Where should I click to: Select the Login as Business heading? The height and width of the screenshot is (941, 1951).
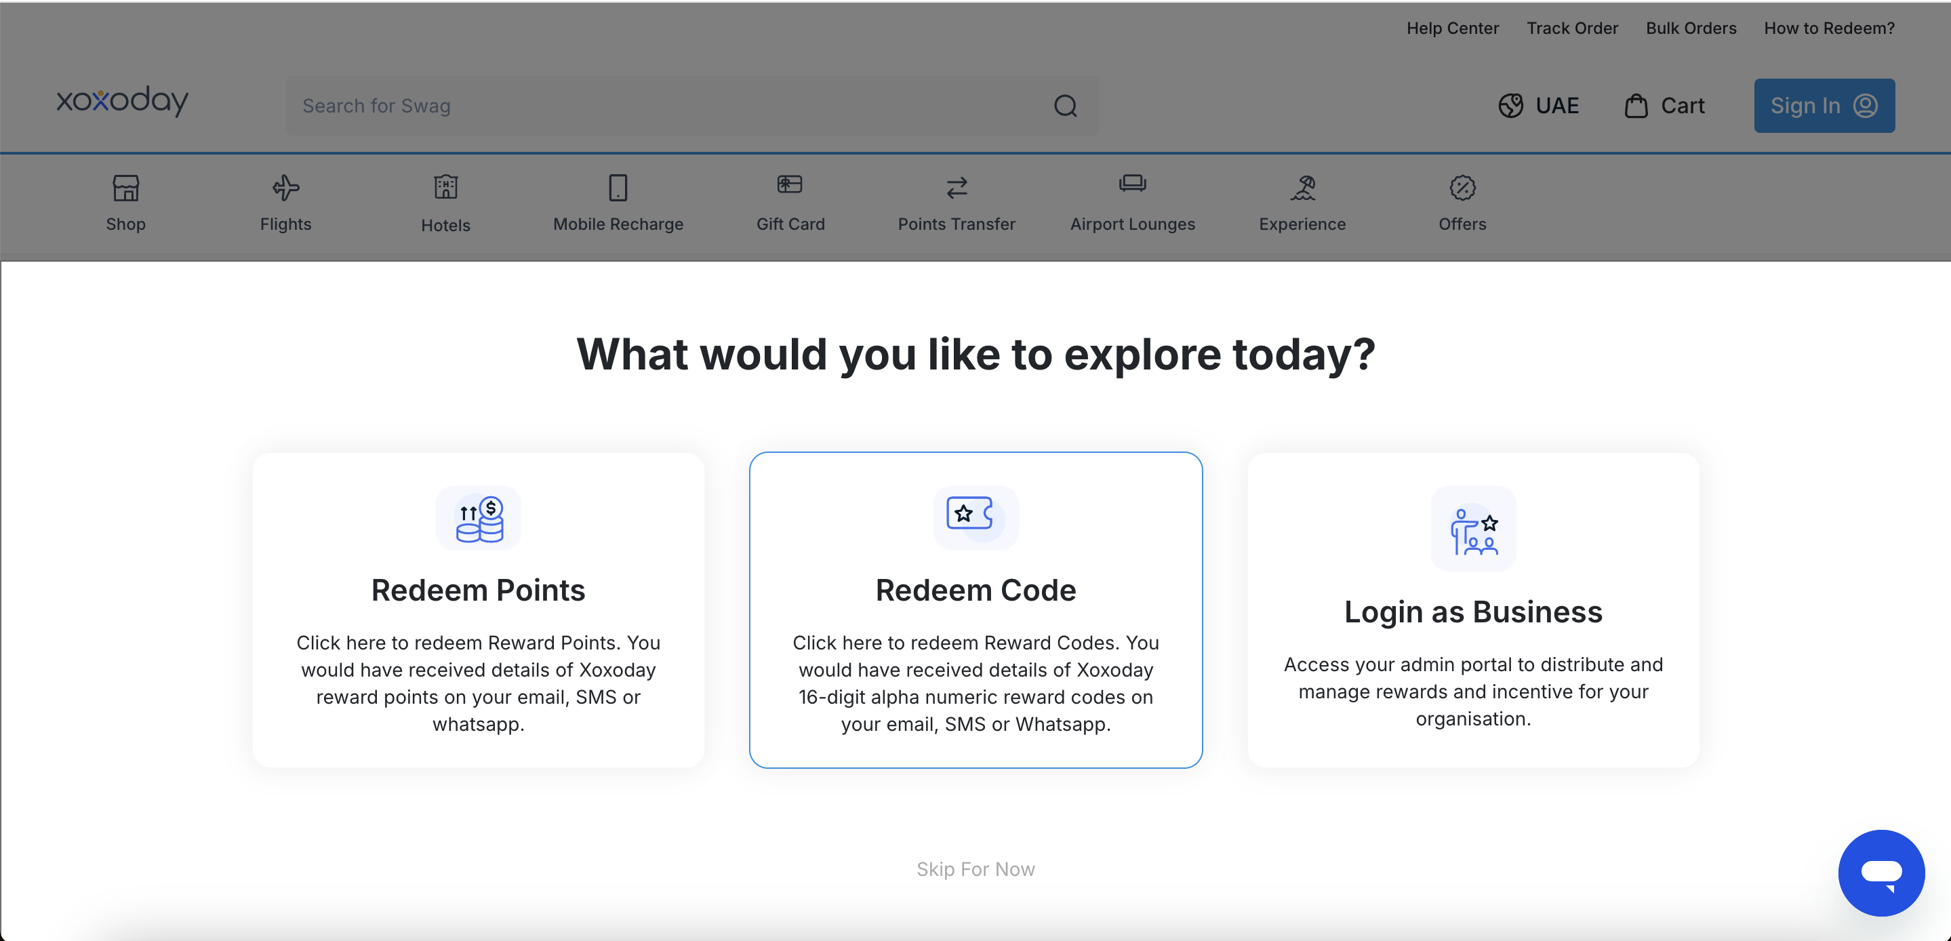[x=1473, y=612]
